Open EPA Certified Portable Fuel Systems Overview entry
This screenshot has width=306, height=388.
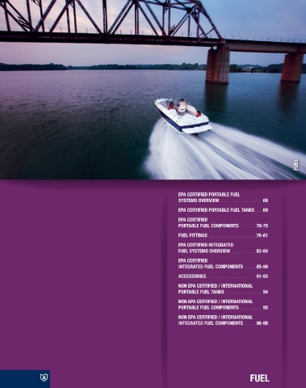[x=223, y=197]
